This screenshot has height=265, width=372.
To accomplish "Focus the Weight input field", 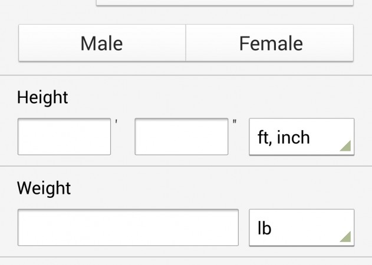I will [x=128, y=227].
